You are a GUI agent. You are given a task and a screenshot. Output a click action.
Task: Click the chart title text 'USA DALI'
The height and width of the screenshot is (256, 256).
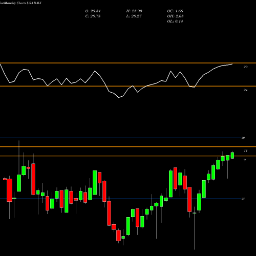click(x=34, y=3)
